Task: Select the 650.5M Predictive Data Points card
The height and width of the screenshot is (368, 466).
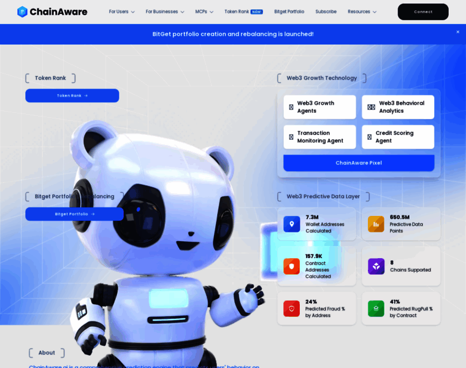Action: click(401, 224)
